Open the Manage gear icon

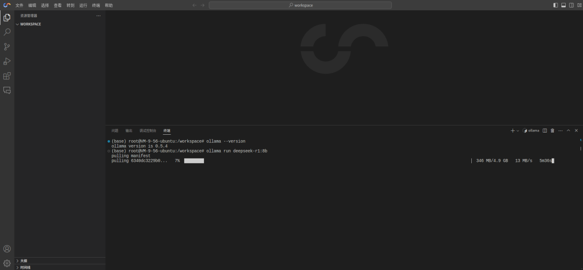point(6,264)
